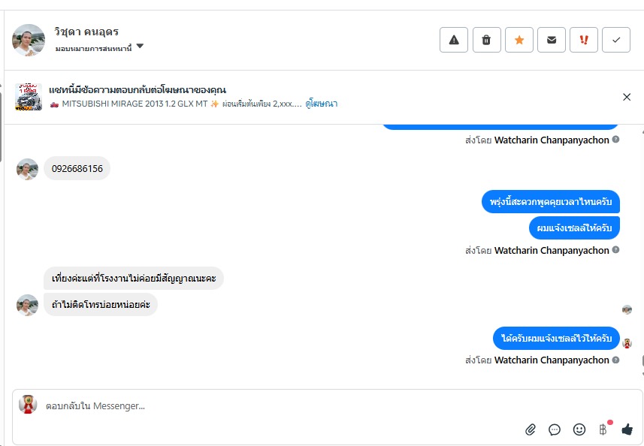Click info icon beside last Watcharin Chanpanyachon
Image resolution: width=644 pixels, height=446 pixels.
pyautogui.click(x=615, y=360)
